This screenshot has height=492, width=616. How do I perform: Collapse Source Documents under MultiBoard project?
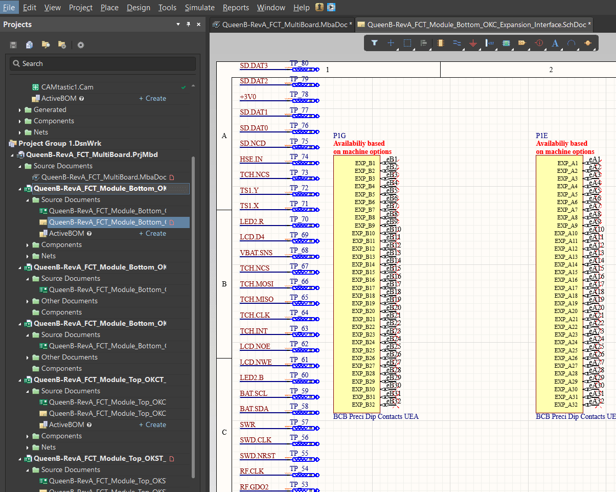click(20, 166)
